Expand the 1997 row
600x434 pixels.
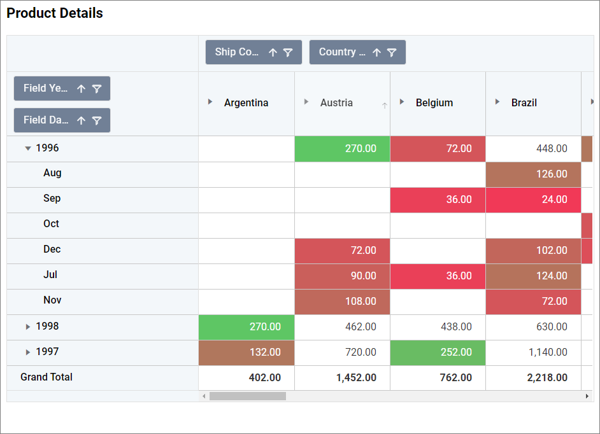27,352
